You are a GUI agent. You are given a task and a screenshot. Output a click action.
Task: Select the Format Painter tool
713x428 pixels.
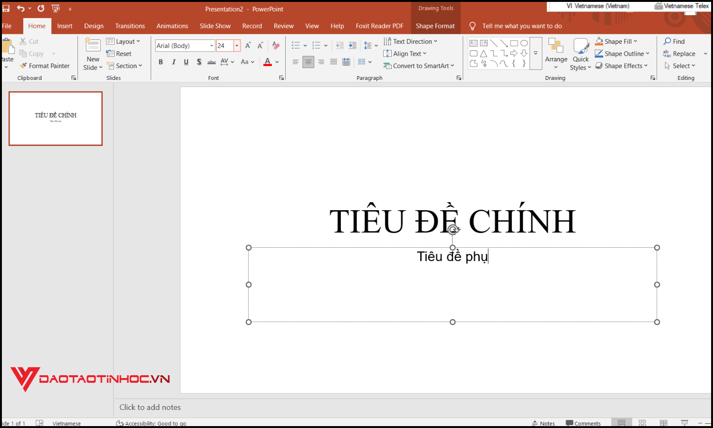click(x=45, y=66)
